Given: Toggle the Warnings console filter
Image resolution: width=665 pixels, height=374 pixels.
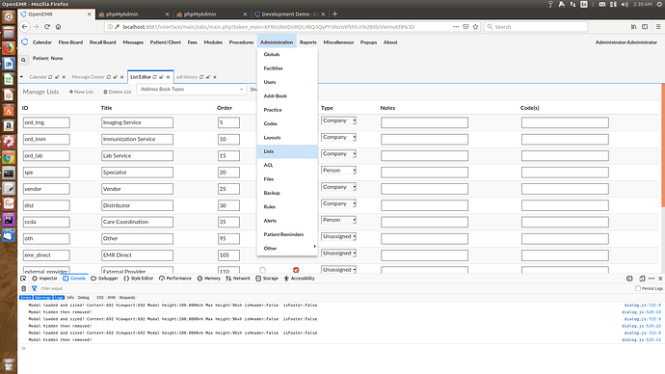Looking at the screenshot, I should tap(42, 298).
